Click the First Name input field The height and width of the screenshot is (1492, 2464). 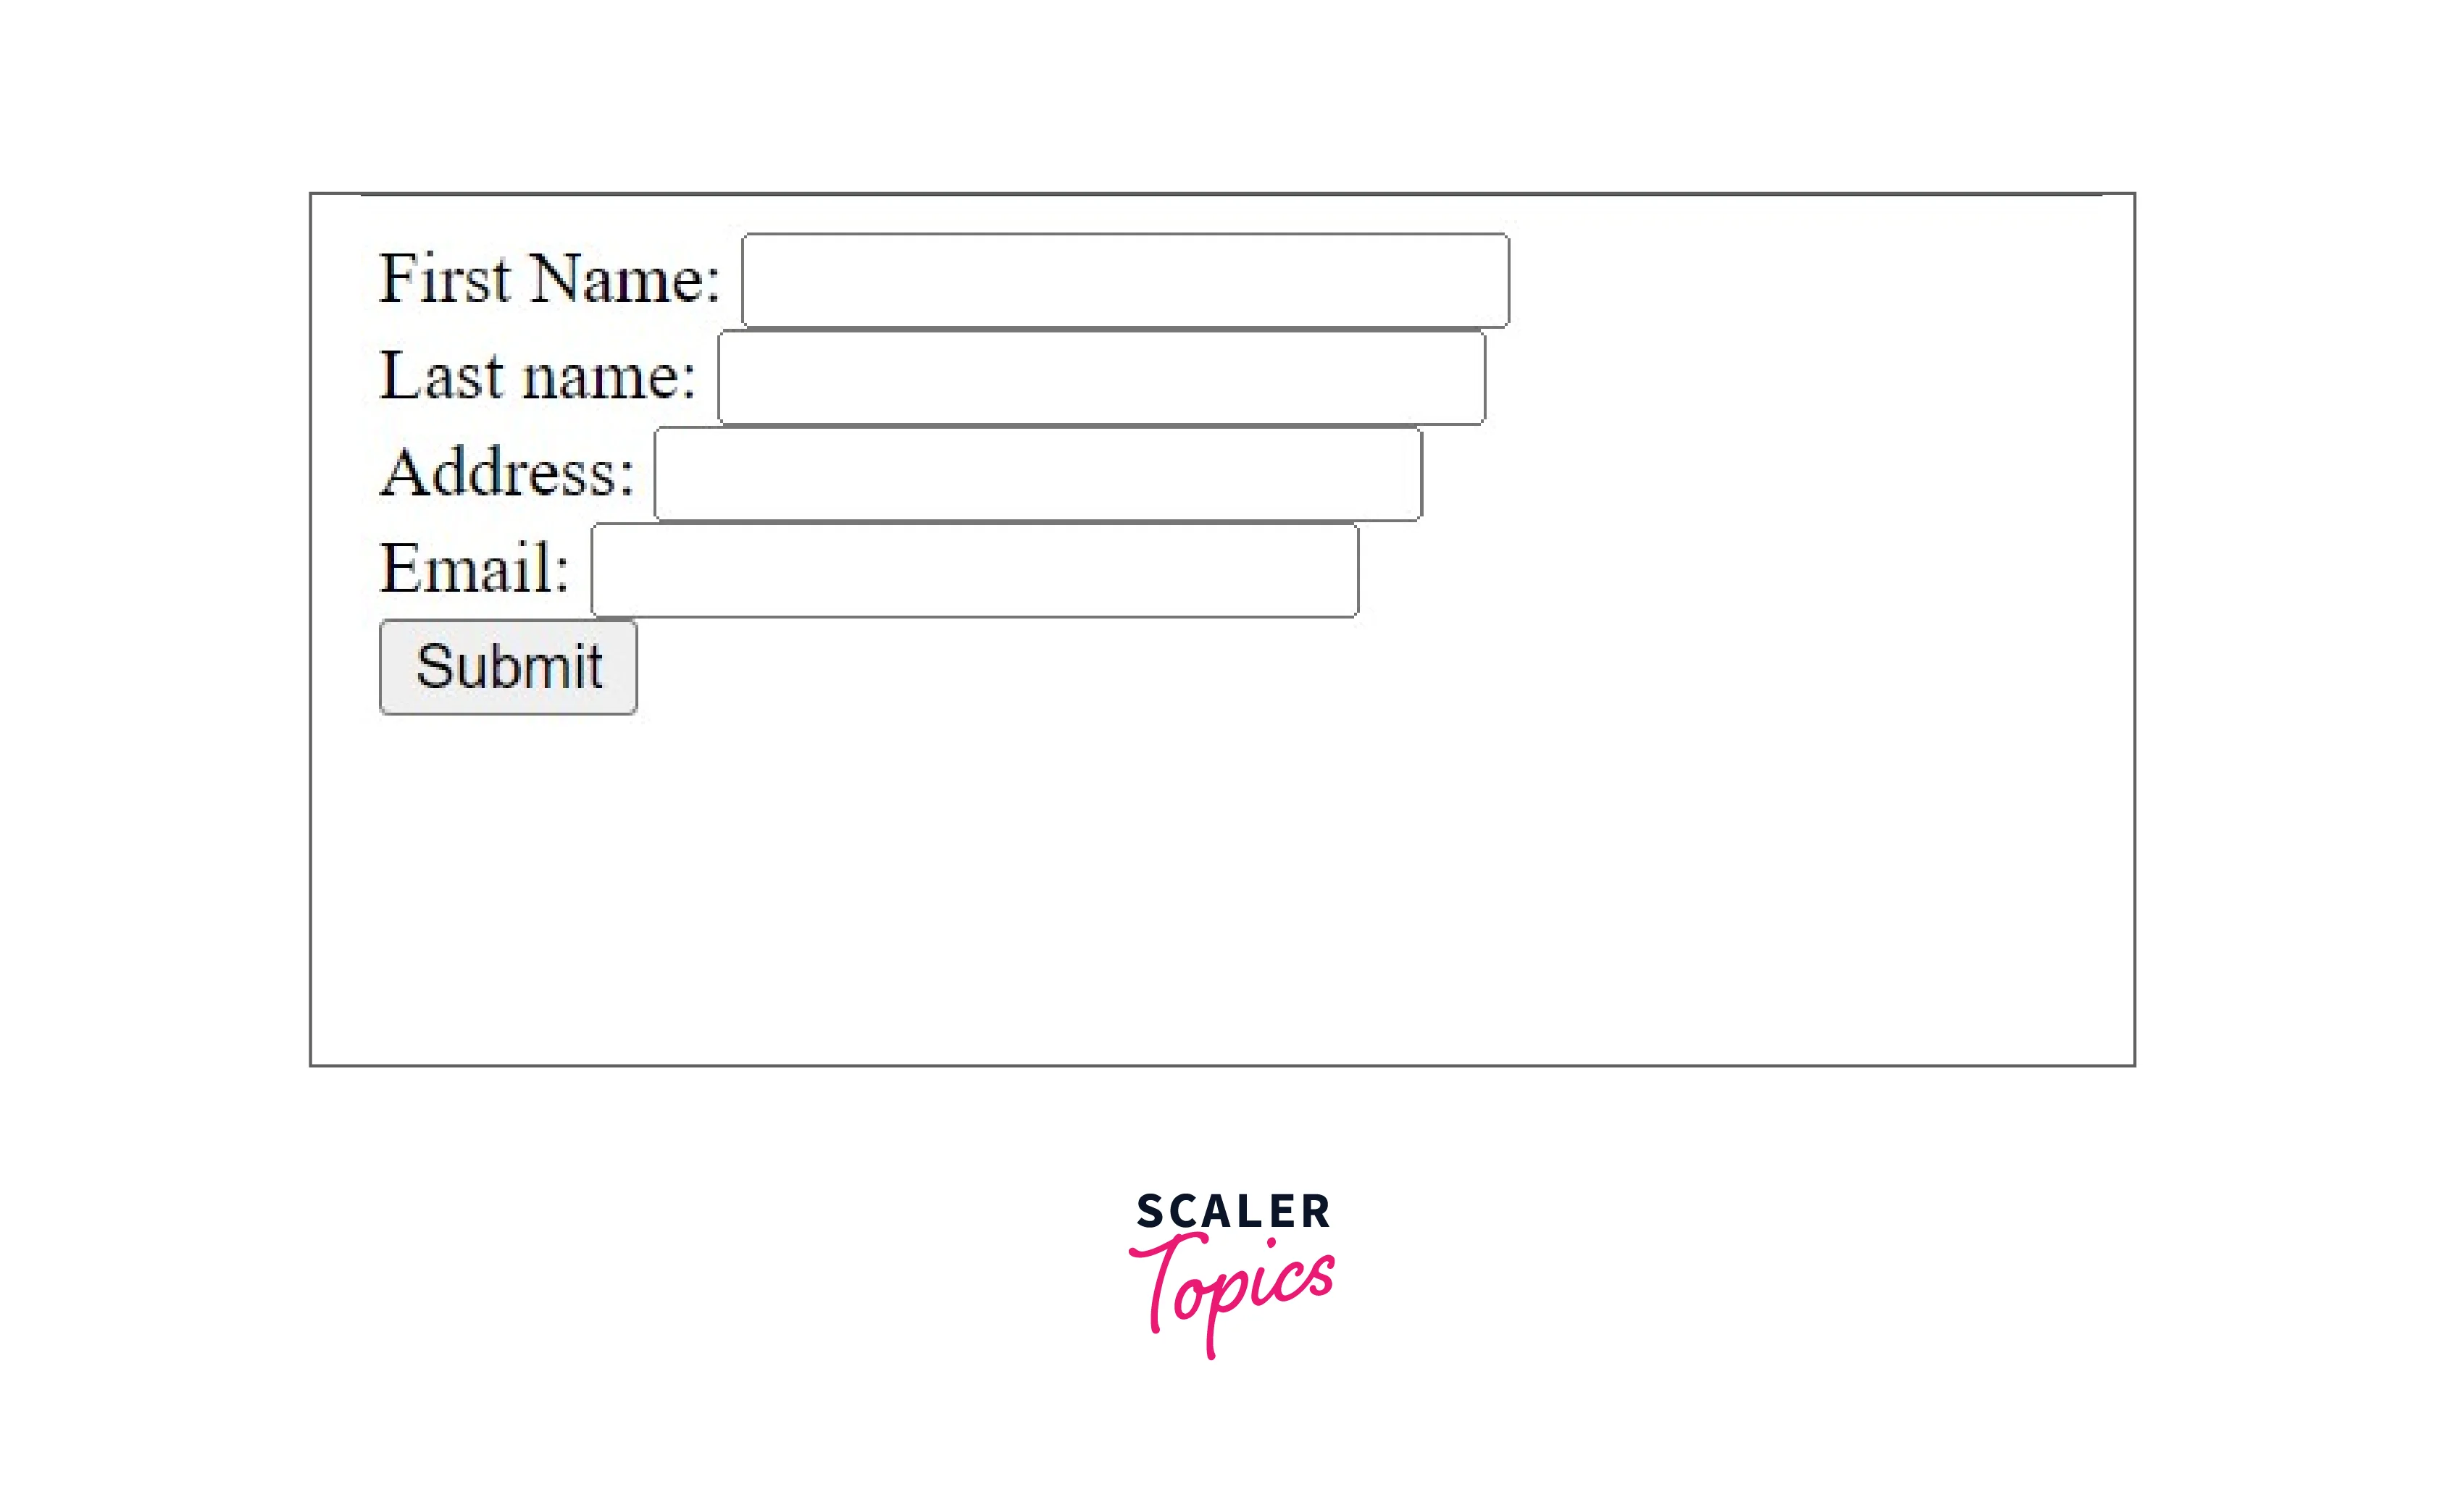1125,280
